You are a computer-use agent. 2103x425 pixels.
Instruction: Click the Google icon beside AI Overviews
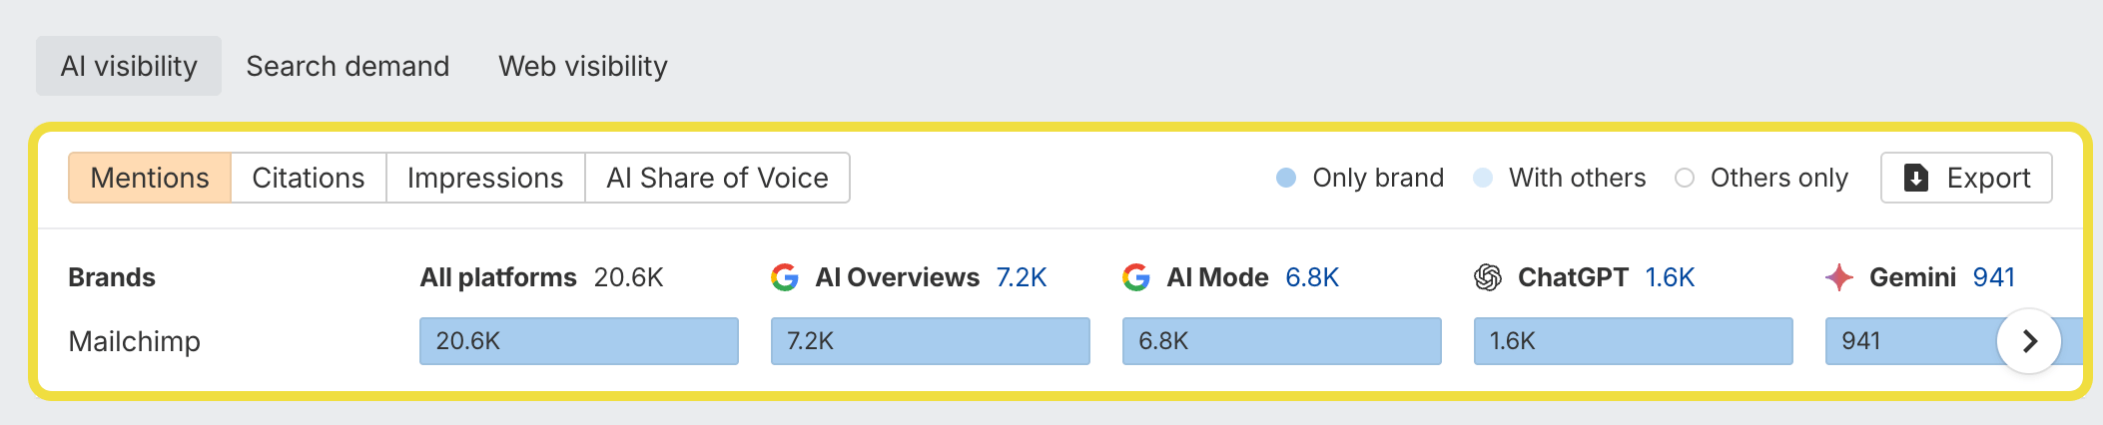click(x=785, y=277)
